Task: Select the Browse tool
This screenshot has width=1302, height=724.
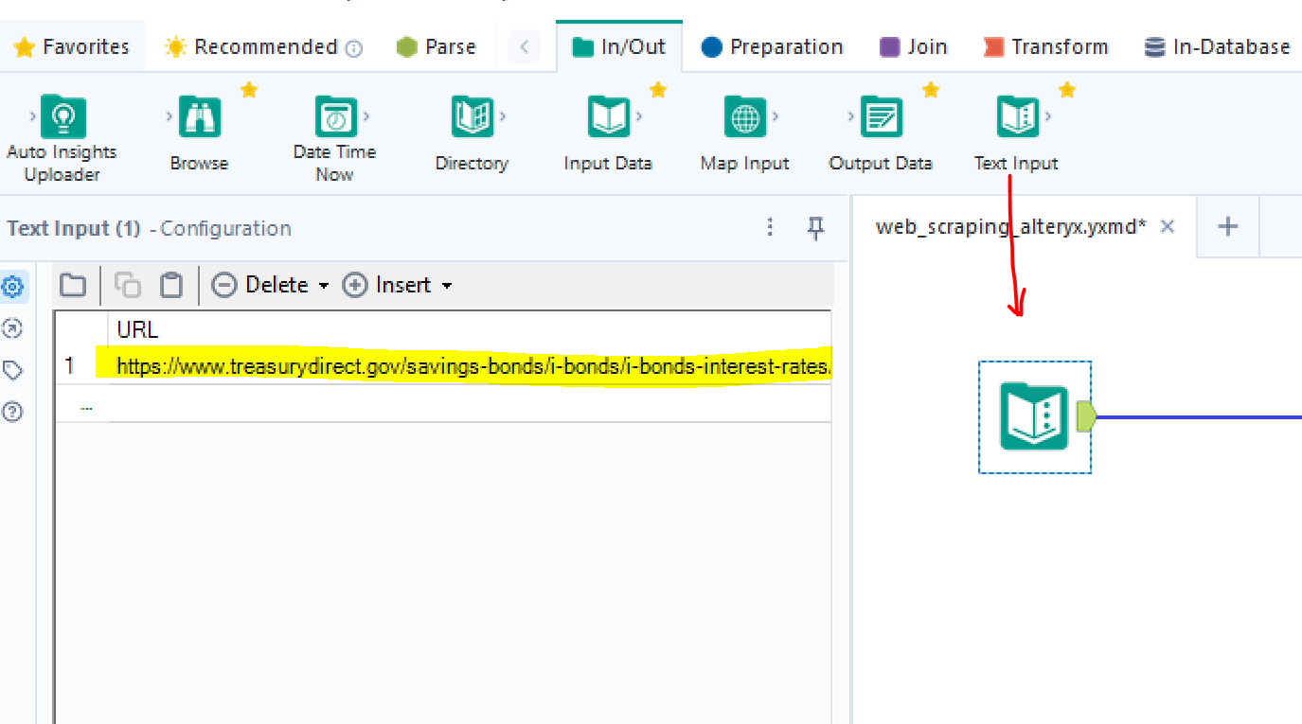Action: click(x=198, y=118)
